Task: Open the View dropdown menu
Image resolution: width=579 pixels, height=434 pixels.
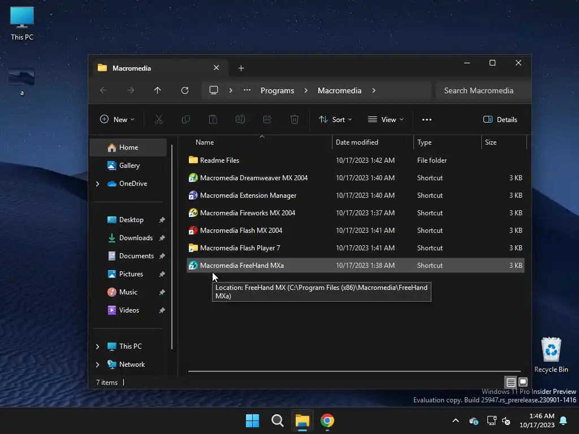Action: (x=386, y=120)
